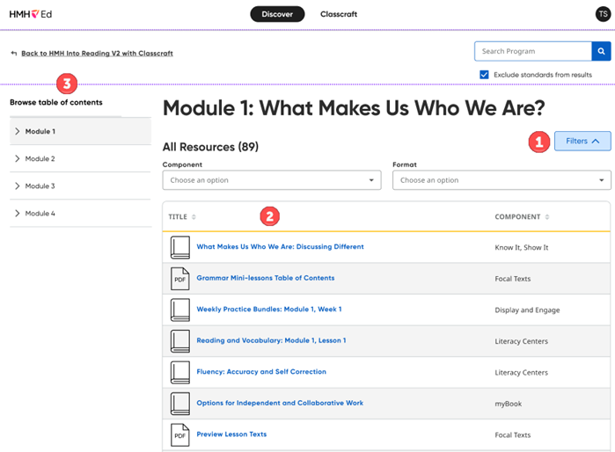Click PDF icon for Grammar Mini-lessons Table of Contents
The image size is (615, 452).
[180, 279]
